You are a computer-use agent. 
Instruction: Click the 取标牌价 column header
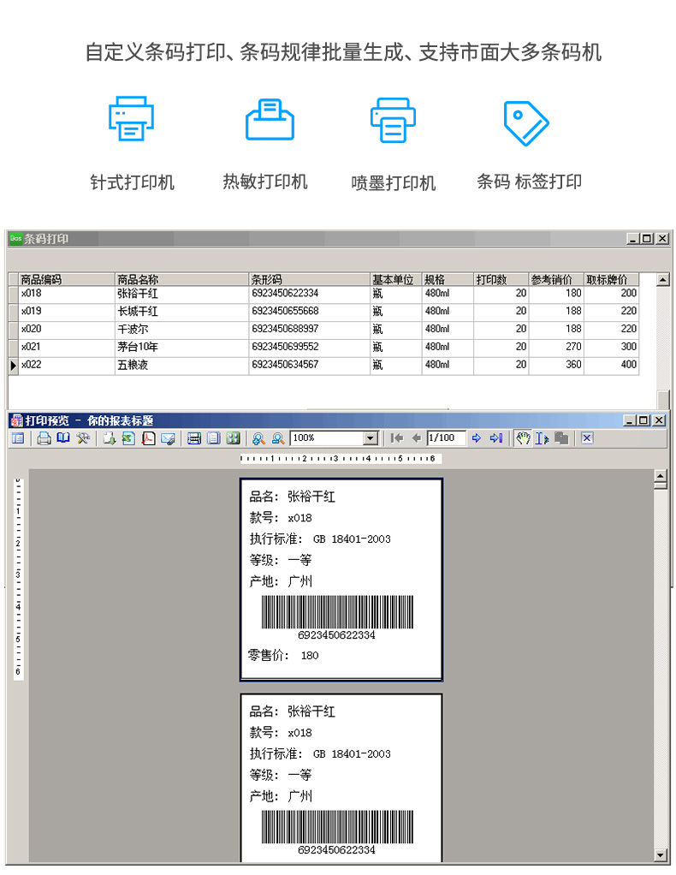click(611, 279)
